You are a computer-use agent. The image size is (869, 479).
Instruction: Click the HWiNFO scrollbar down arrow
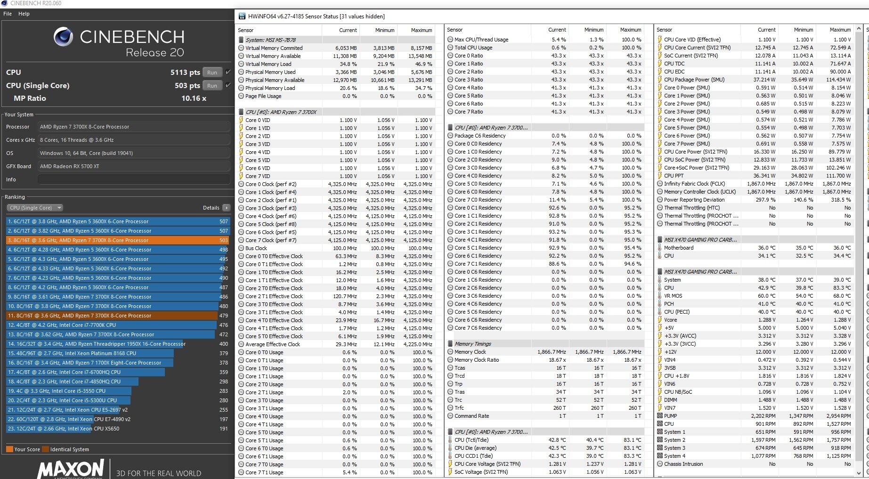point(859,473)
